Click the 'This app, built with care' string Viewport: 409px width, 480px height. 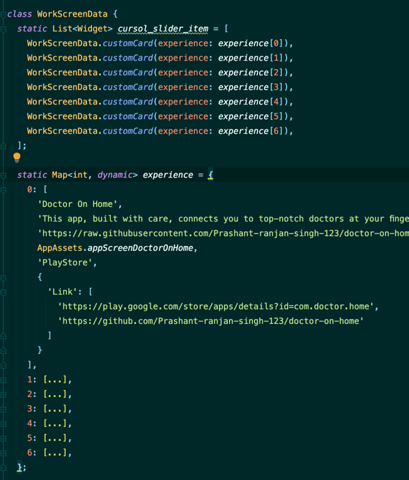tap(223, 219)
